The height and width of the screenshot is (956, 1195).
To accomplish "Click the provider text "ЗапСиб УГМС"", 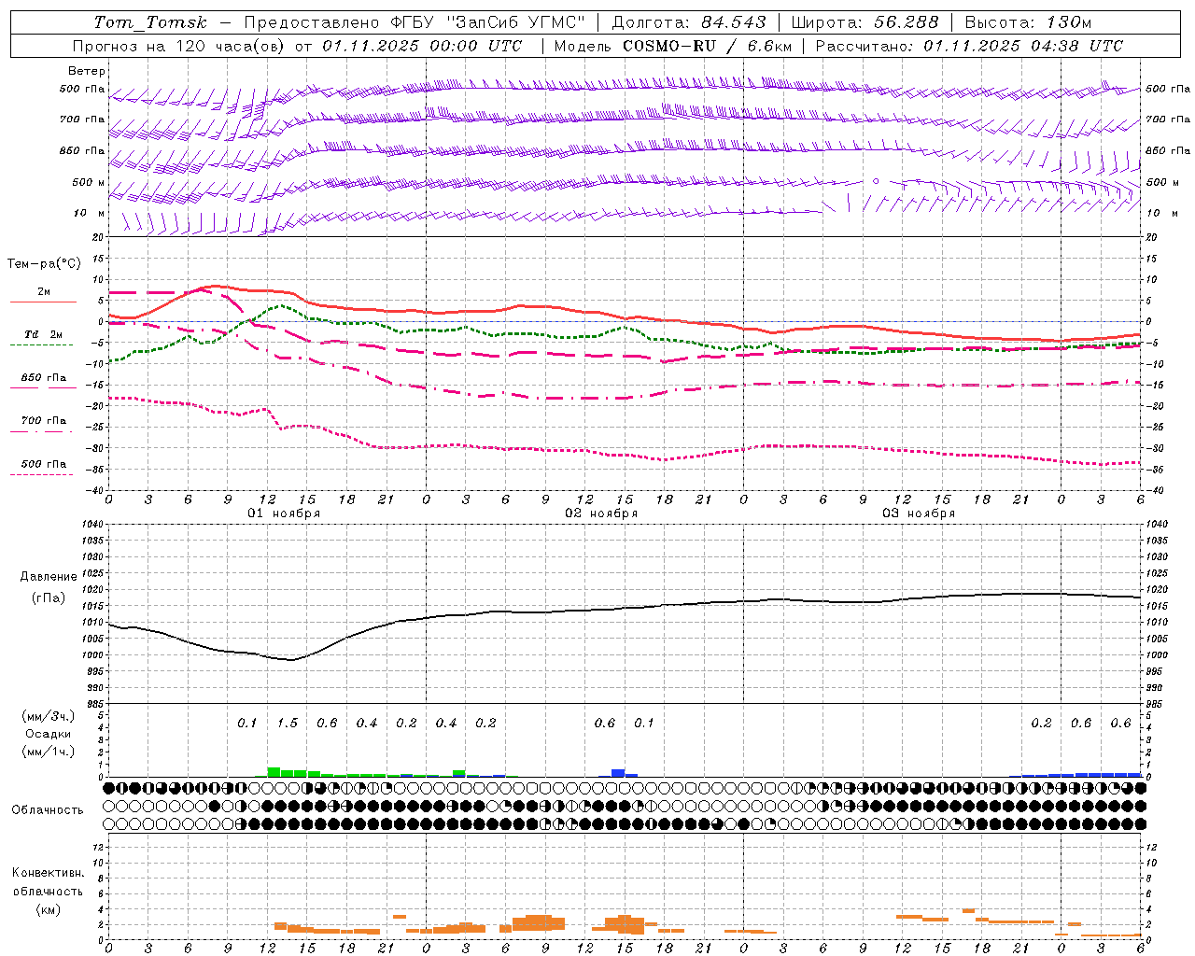I will 515,22.
